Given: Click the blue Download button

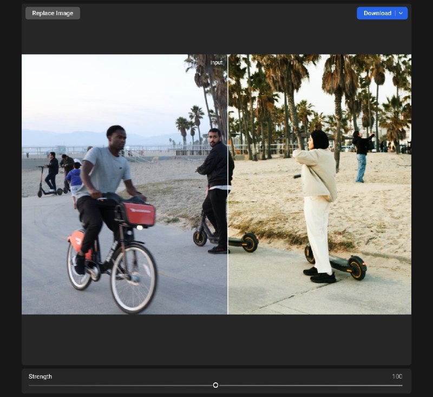Looking at the screenshot, I should [377, 13].
